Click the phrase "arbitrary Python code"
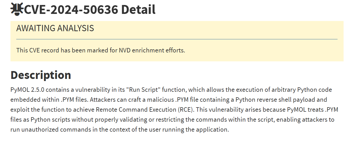 coord(301,90)
